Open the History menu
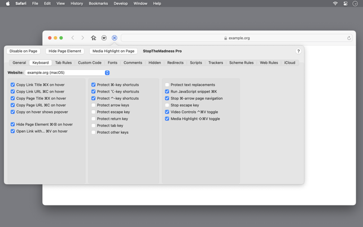This screenshot has height=227, width=363. (77, 3)
